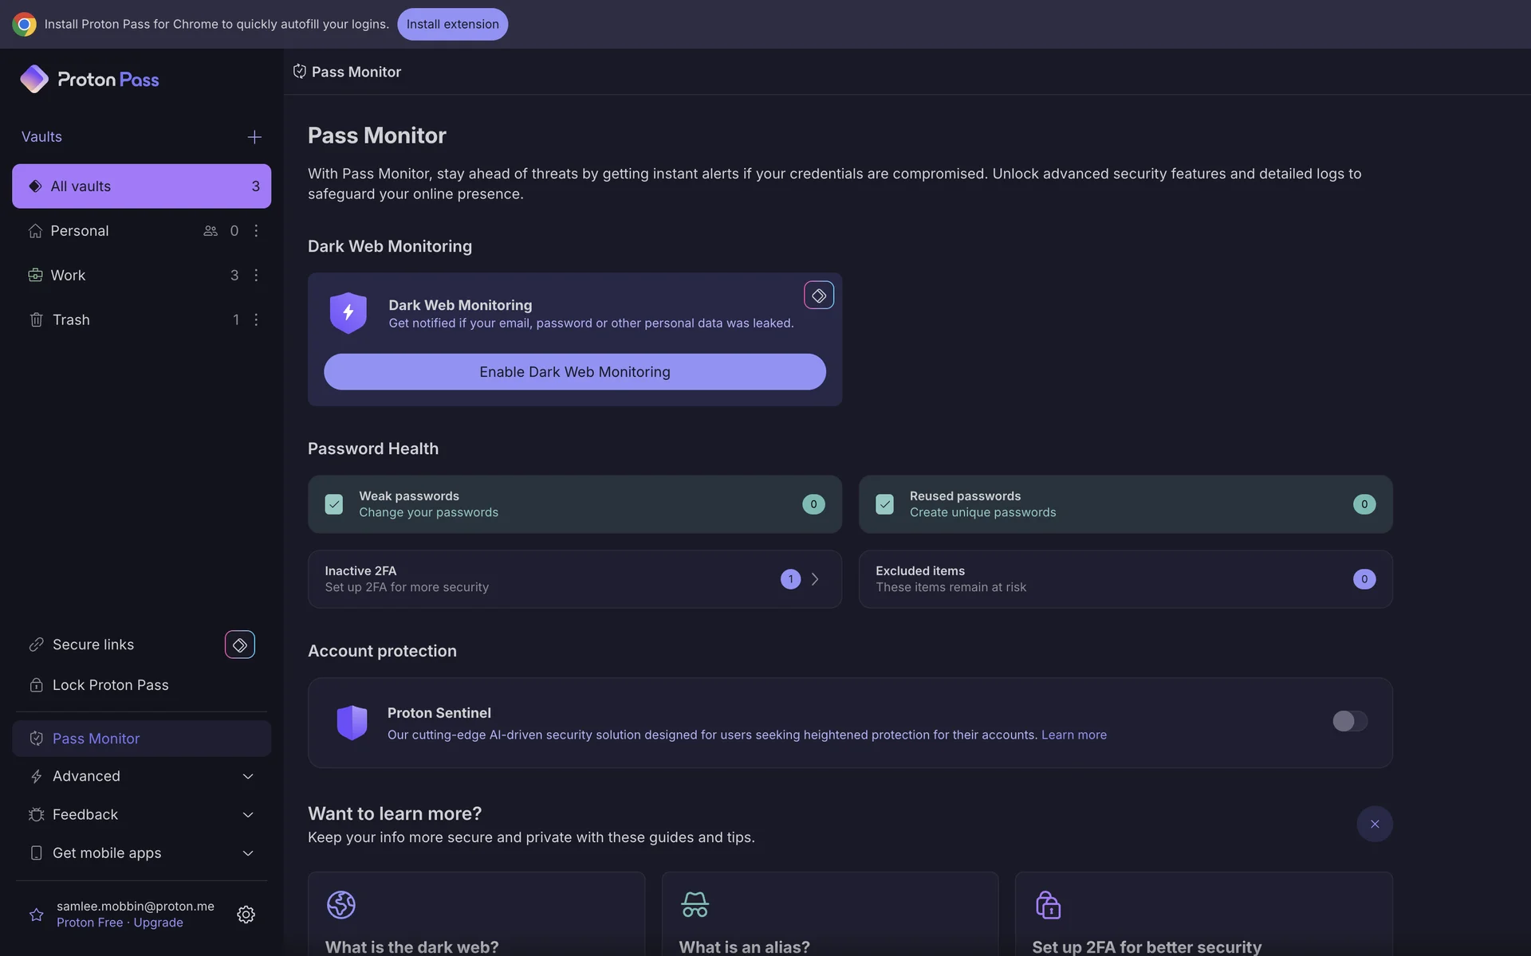The width and height of the screenshot is (1531, 956).
Task: Toggle the Proton Sentinel switch
Action: (1349, 721)
